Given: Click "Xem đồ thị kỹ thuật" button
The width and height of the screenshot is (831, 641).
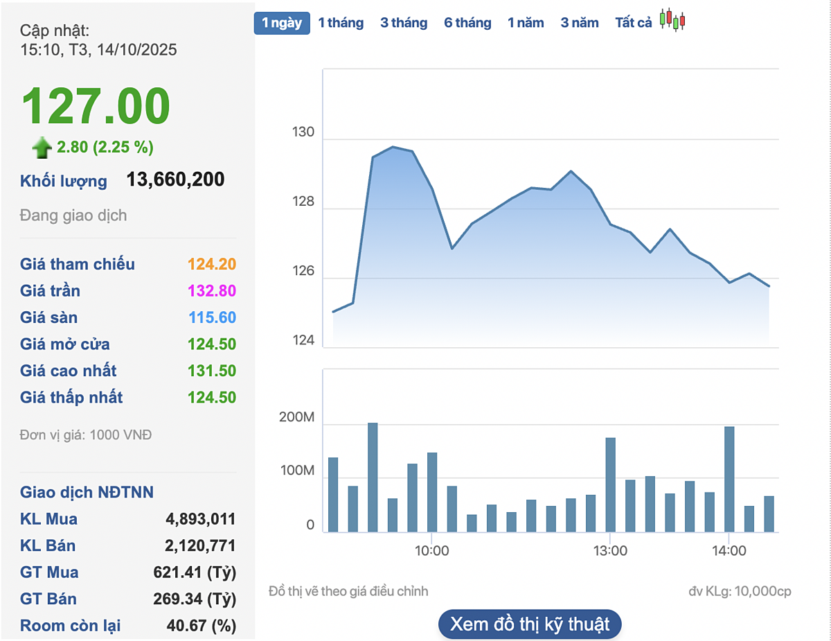Looking at the screenshot, I should (x=530, y=624).
